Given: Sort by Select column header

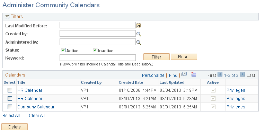Looking at the screenshot, I should coord(9,82).
